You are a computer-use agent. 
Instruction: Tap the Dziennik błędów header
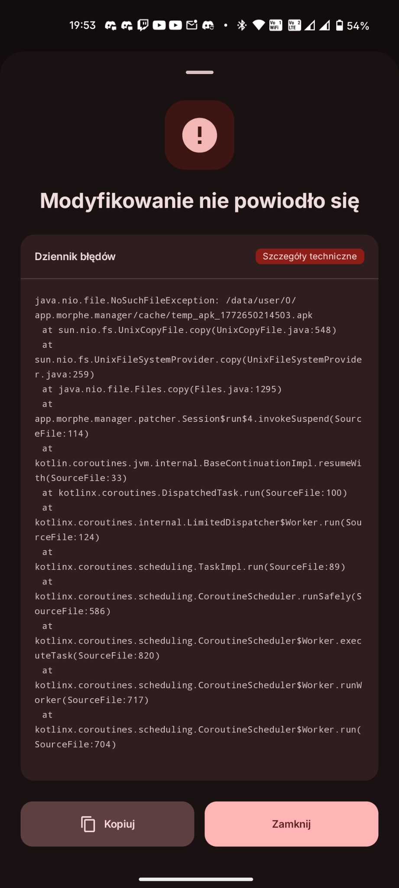click(x=75, y=257)
